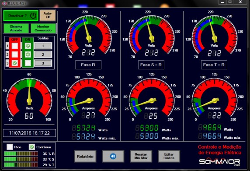This screenshot has width=250, height=171.
Task: Select the Pico checkbox
Action: (x=10, y=147)
